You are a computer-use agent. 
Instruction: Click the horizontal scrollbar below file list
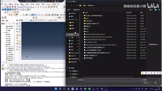108,77
